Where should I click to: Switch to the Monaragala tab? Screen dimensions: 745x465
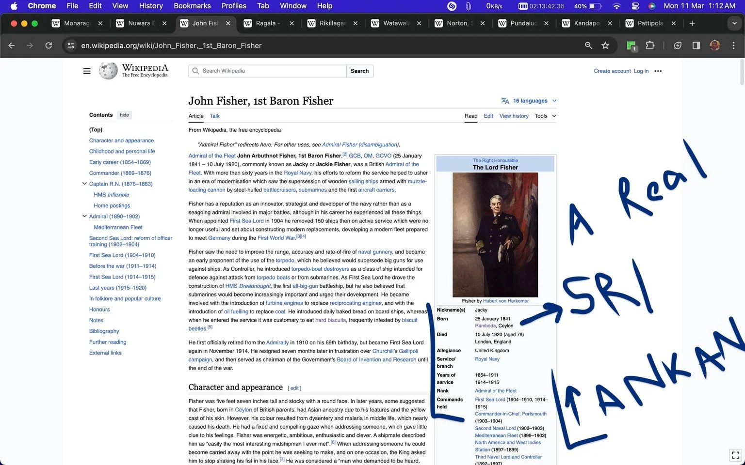(x=78, y=23)
